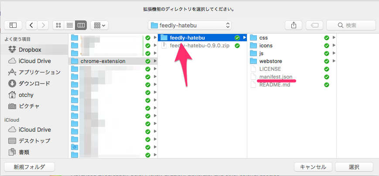Open the feedly-hatebu path popup menu

190,25
